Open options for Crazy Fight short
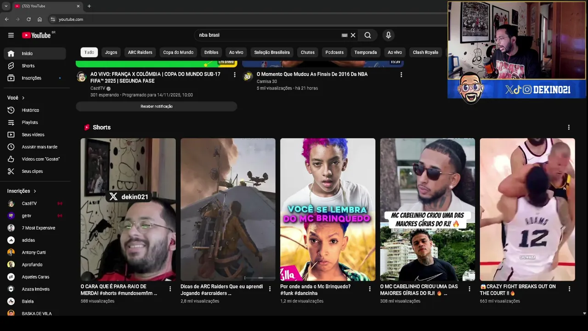Image resolution: width=588 pixels, height=331 pixels. 569,289
